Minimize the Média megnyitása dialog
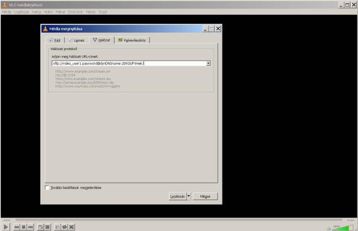The height and width of the screenshot is (231, 358). (205, 29)
